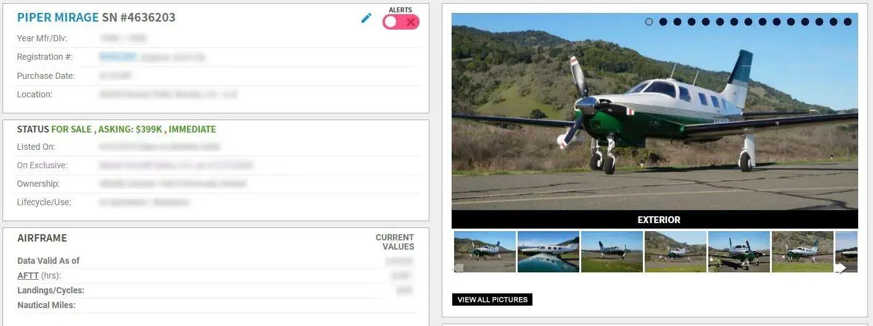This screenshot has height=326, width=873.
Task: Click the pencil edit icon
Action: click(366, 18)
